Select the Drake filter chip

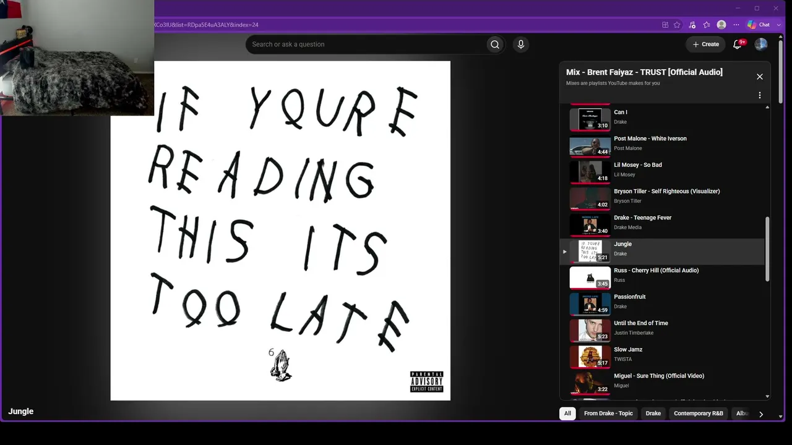(653, 413)
